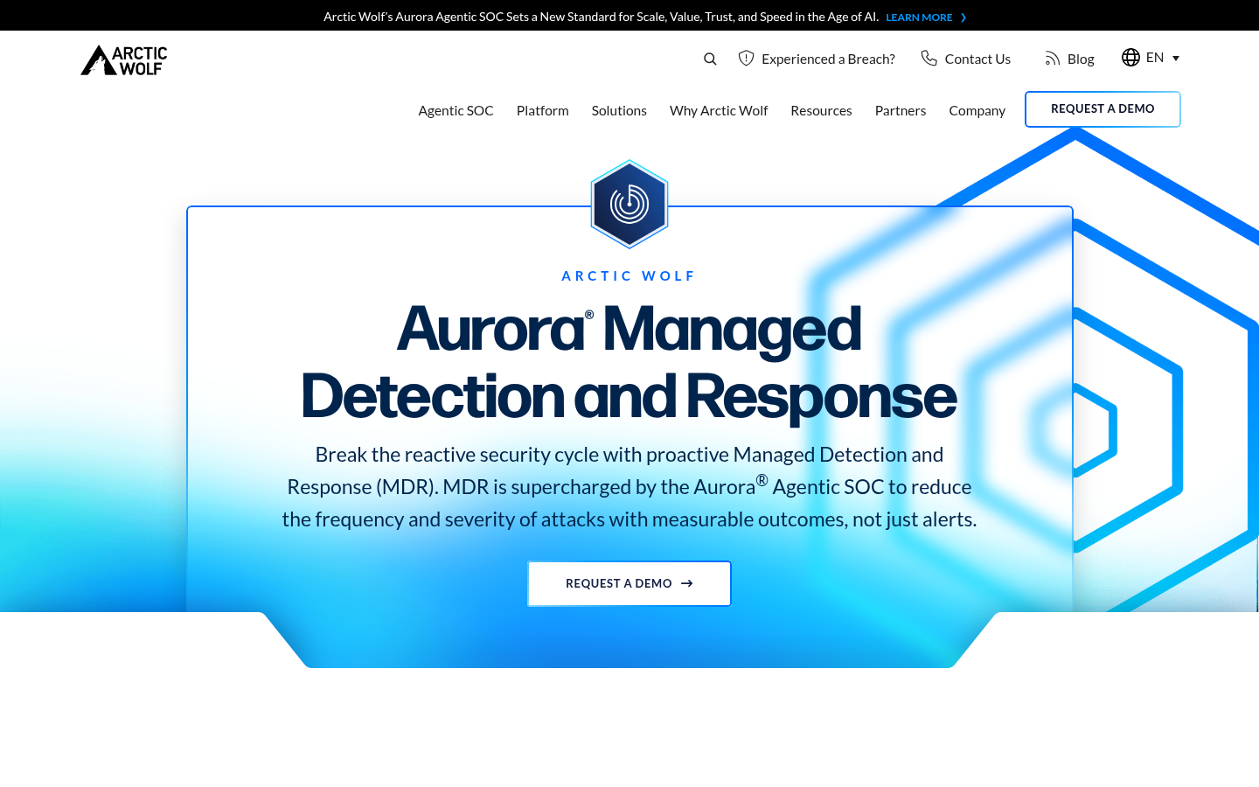Open the Platform menu
Viewport: 1259px width, 787px height.
pyautogui.click(x=542, y=110)
